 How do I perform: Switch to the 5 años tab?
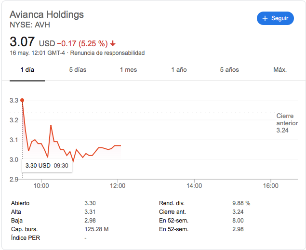[229, 70]
